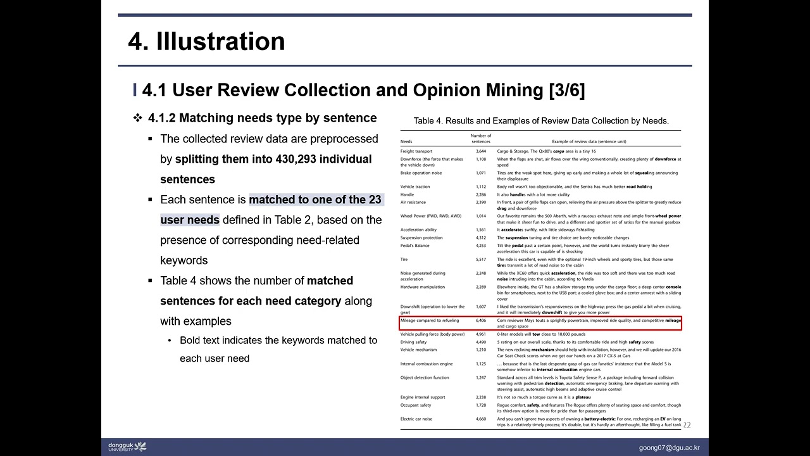Click the 'Occupant safety' row label
810x456 pixels.
(416, 405)
